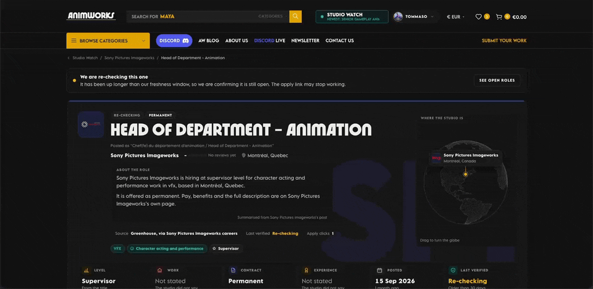Click the yellow globe marker on Montréal
Screen dimensions: 593x289
pyautogui.click(x=466, y=174)
